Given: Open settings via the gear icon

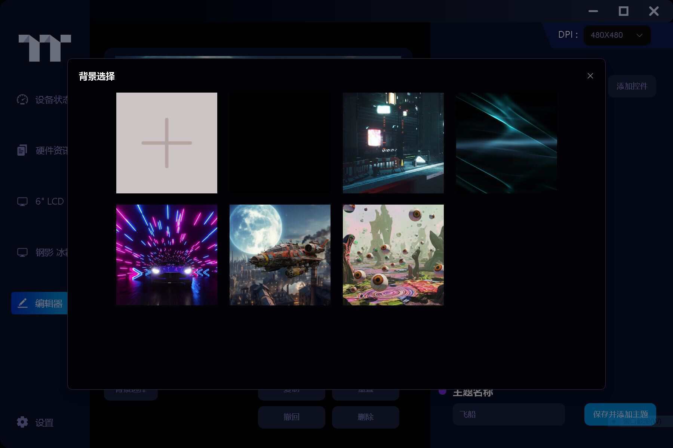Looking at the screenshot, I should [x=22, y=422].
